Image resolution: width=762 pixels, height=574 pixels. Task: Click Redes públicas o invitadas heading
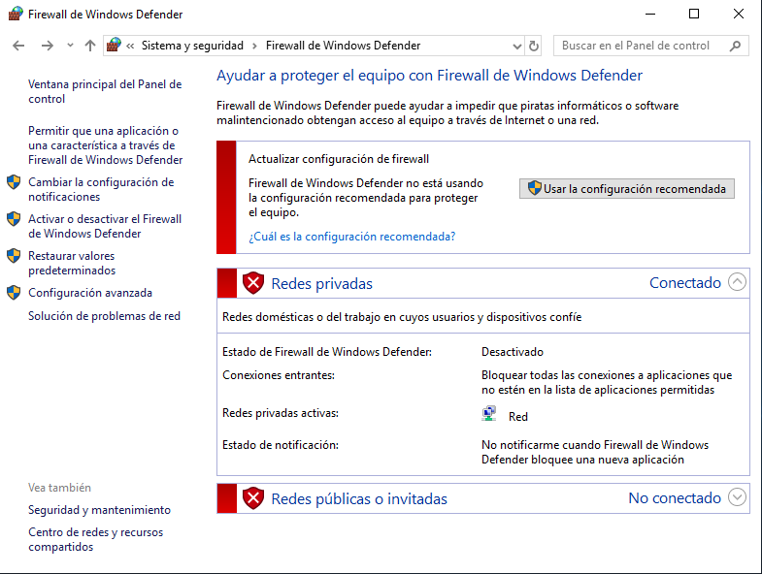359,499
